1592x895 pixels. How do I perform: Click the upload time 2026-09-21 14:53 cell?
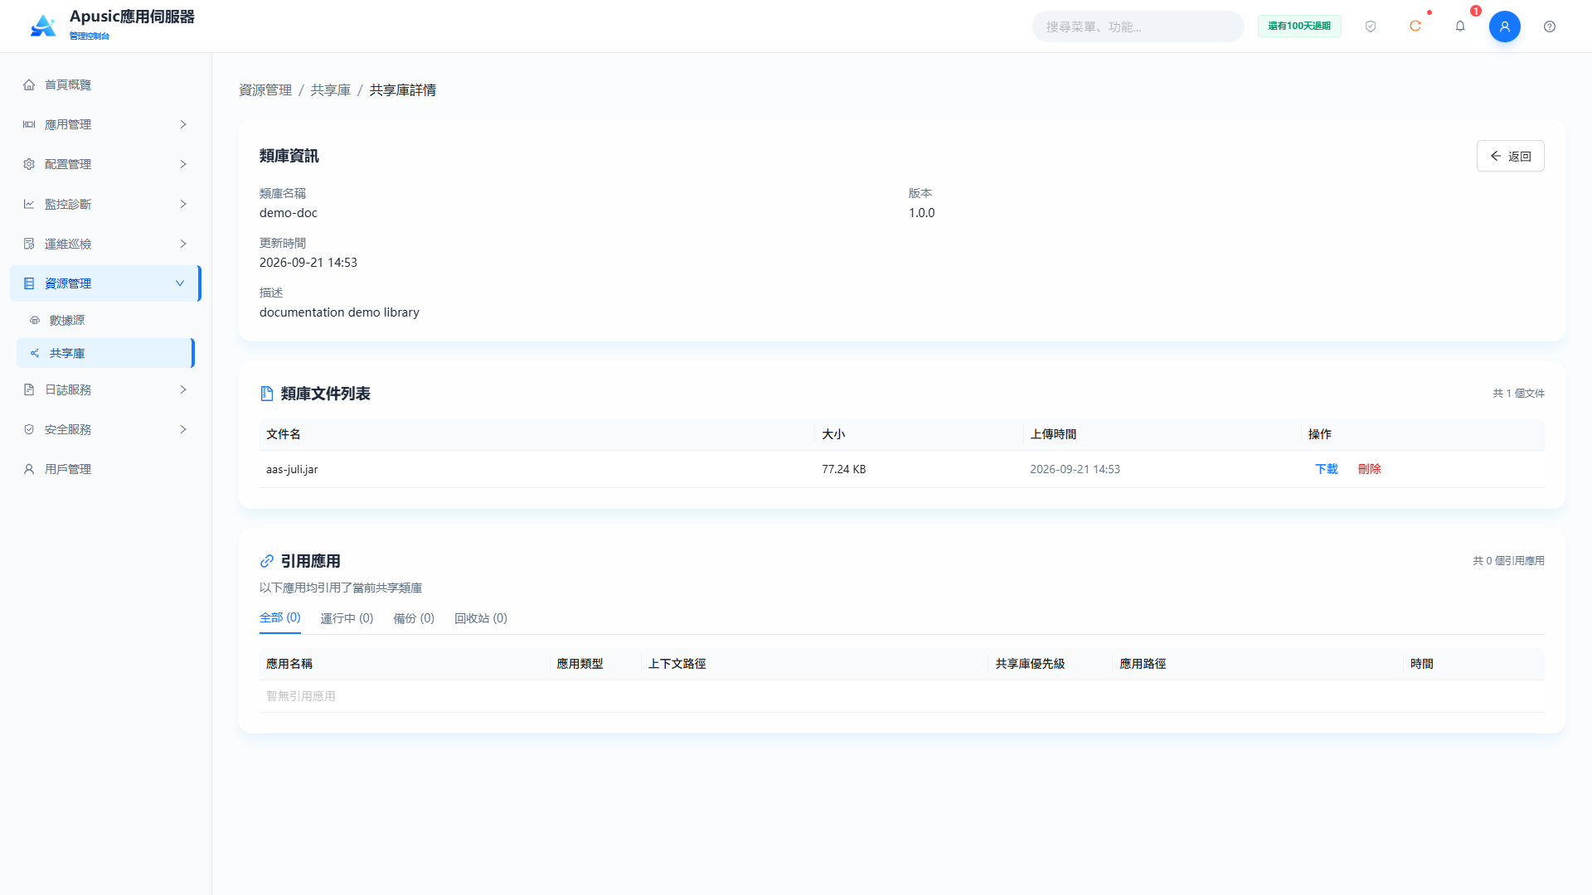(x=1075, y=469)
